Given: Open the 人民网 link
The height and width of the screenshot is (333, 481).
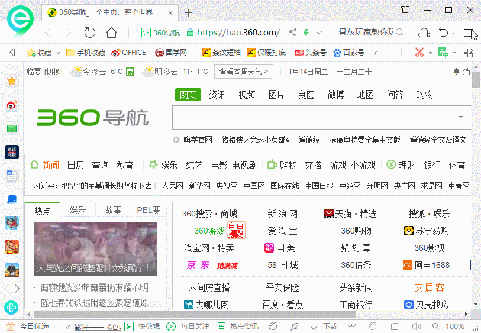Looking at the screenshot, I should pyautogui.click(x=172, y=186).
